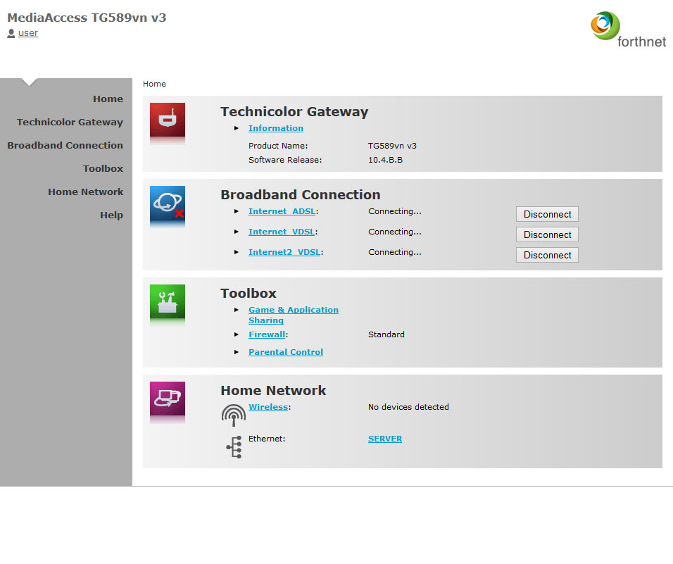Open the Firewall settings link

click(267, 334)
